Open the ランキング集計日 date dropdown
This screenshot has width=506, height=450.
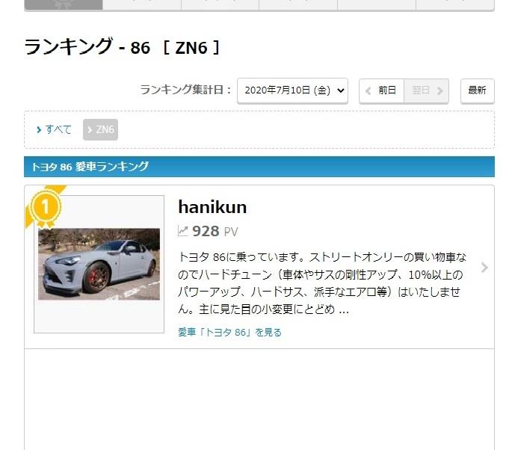(x=292, y=90)
